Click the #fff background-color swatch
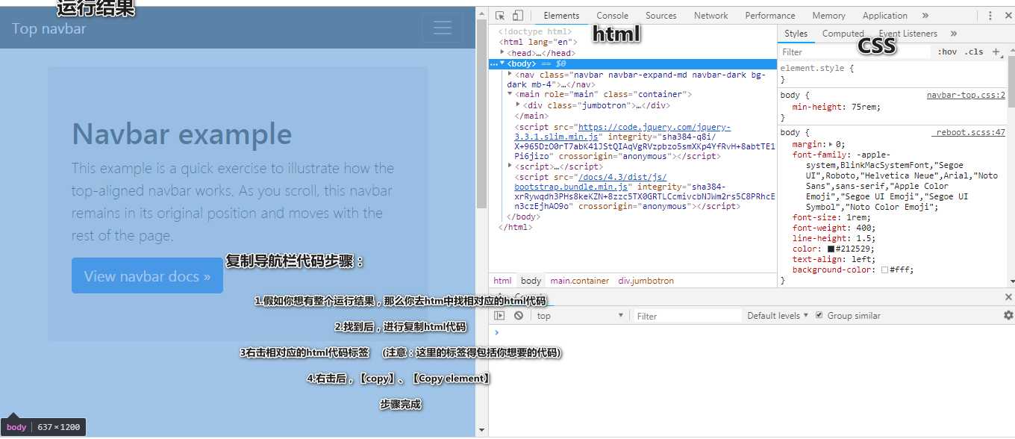1015x439 pixels. click(x=884, y=270)
